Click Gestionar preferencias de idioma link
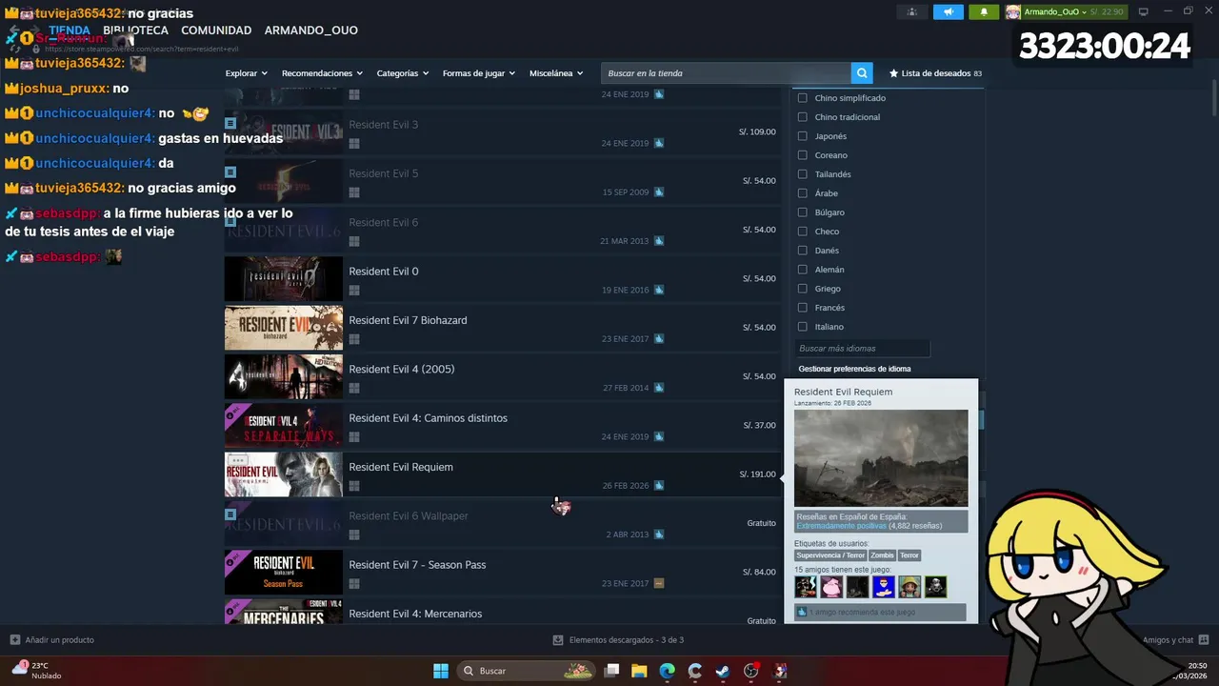Screen dimensions: 1219x686 point(854,369)
